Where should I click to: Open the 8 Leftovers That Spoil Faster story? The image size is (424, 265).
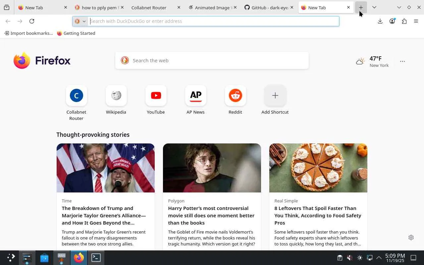(318, 216)
